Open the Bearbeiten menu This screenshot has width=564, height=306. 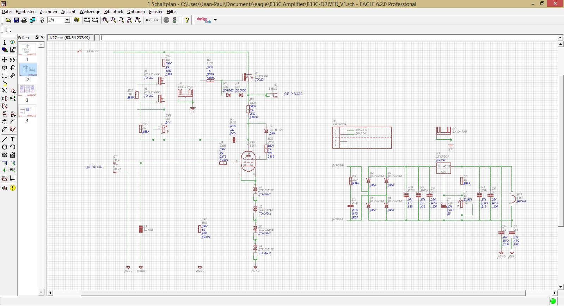coord(26,12)
